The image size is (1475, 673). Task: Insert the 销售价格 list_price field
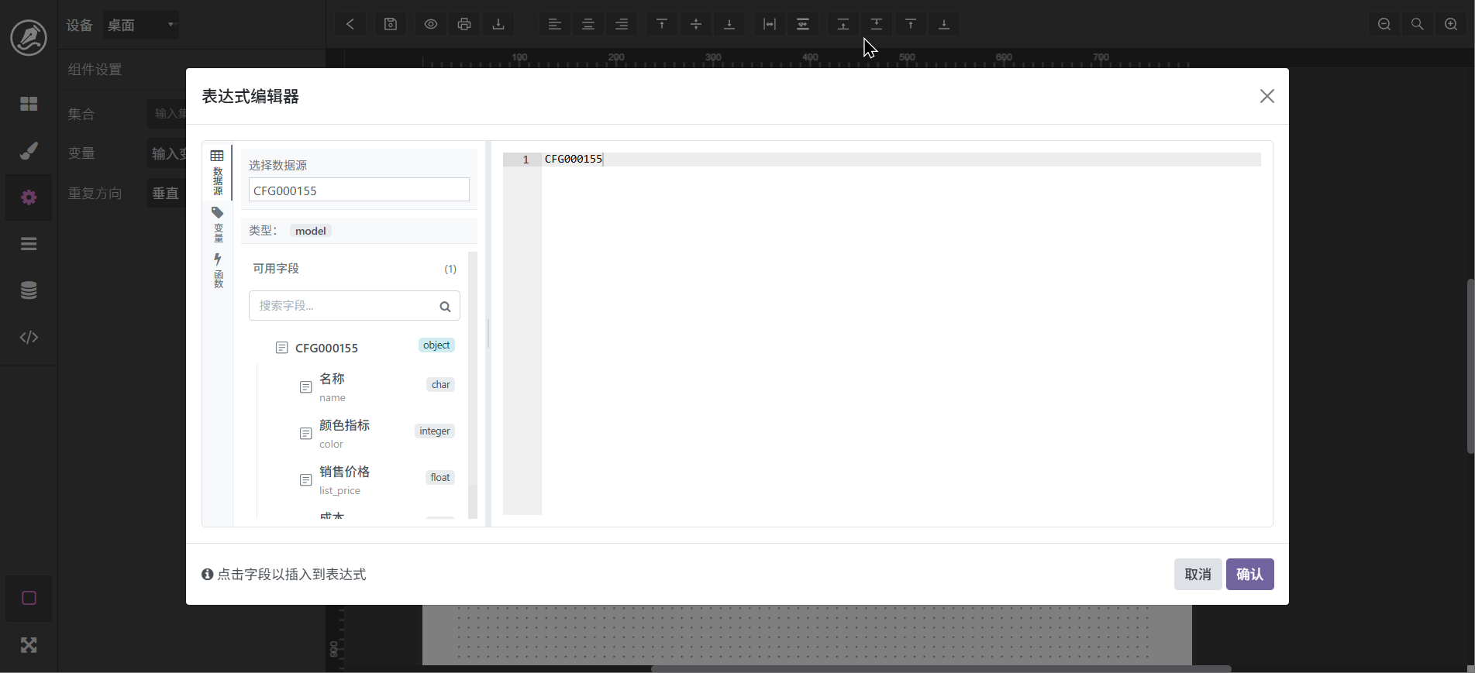[x=344, y=479]
